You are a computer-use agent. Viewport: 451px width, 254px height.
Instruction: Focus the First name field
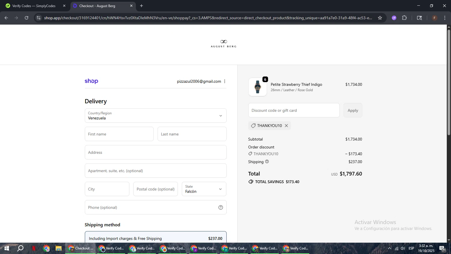(x=119, y=134)
